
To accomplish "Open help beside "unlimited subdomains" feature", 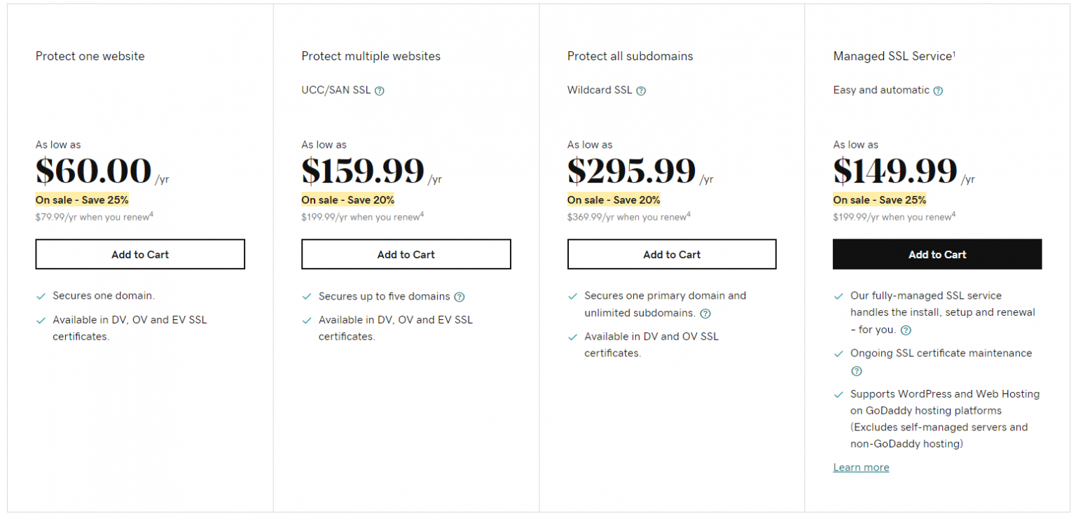I will 706,313.
